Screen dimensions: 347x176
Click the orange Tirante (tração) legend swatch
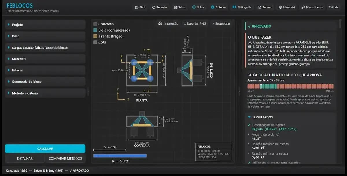(95, 36)
